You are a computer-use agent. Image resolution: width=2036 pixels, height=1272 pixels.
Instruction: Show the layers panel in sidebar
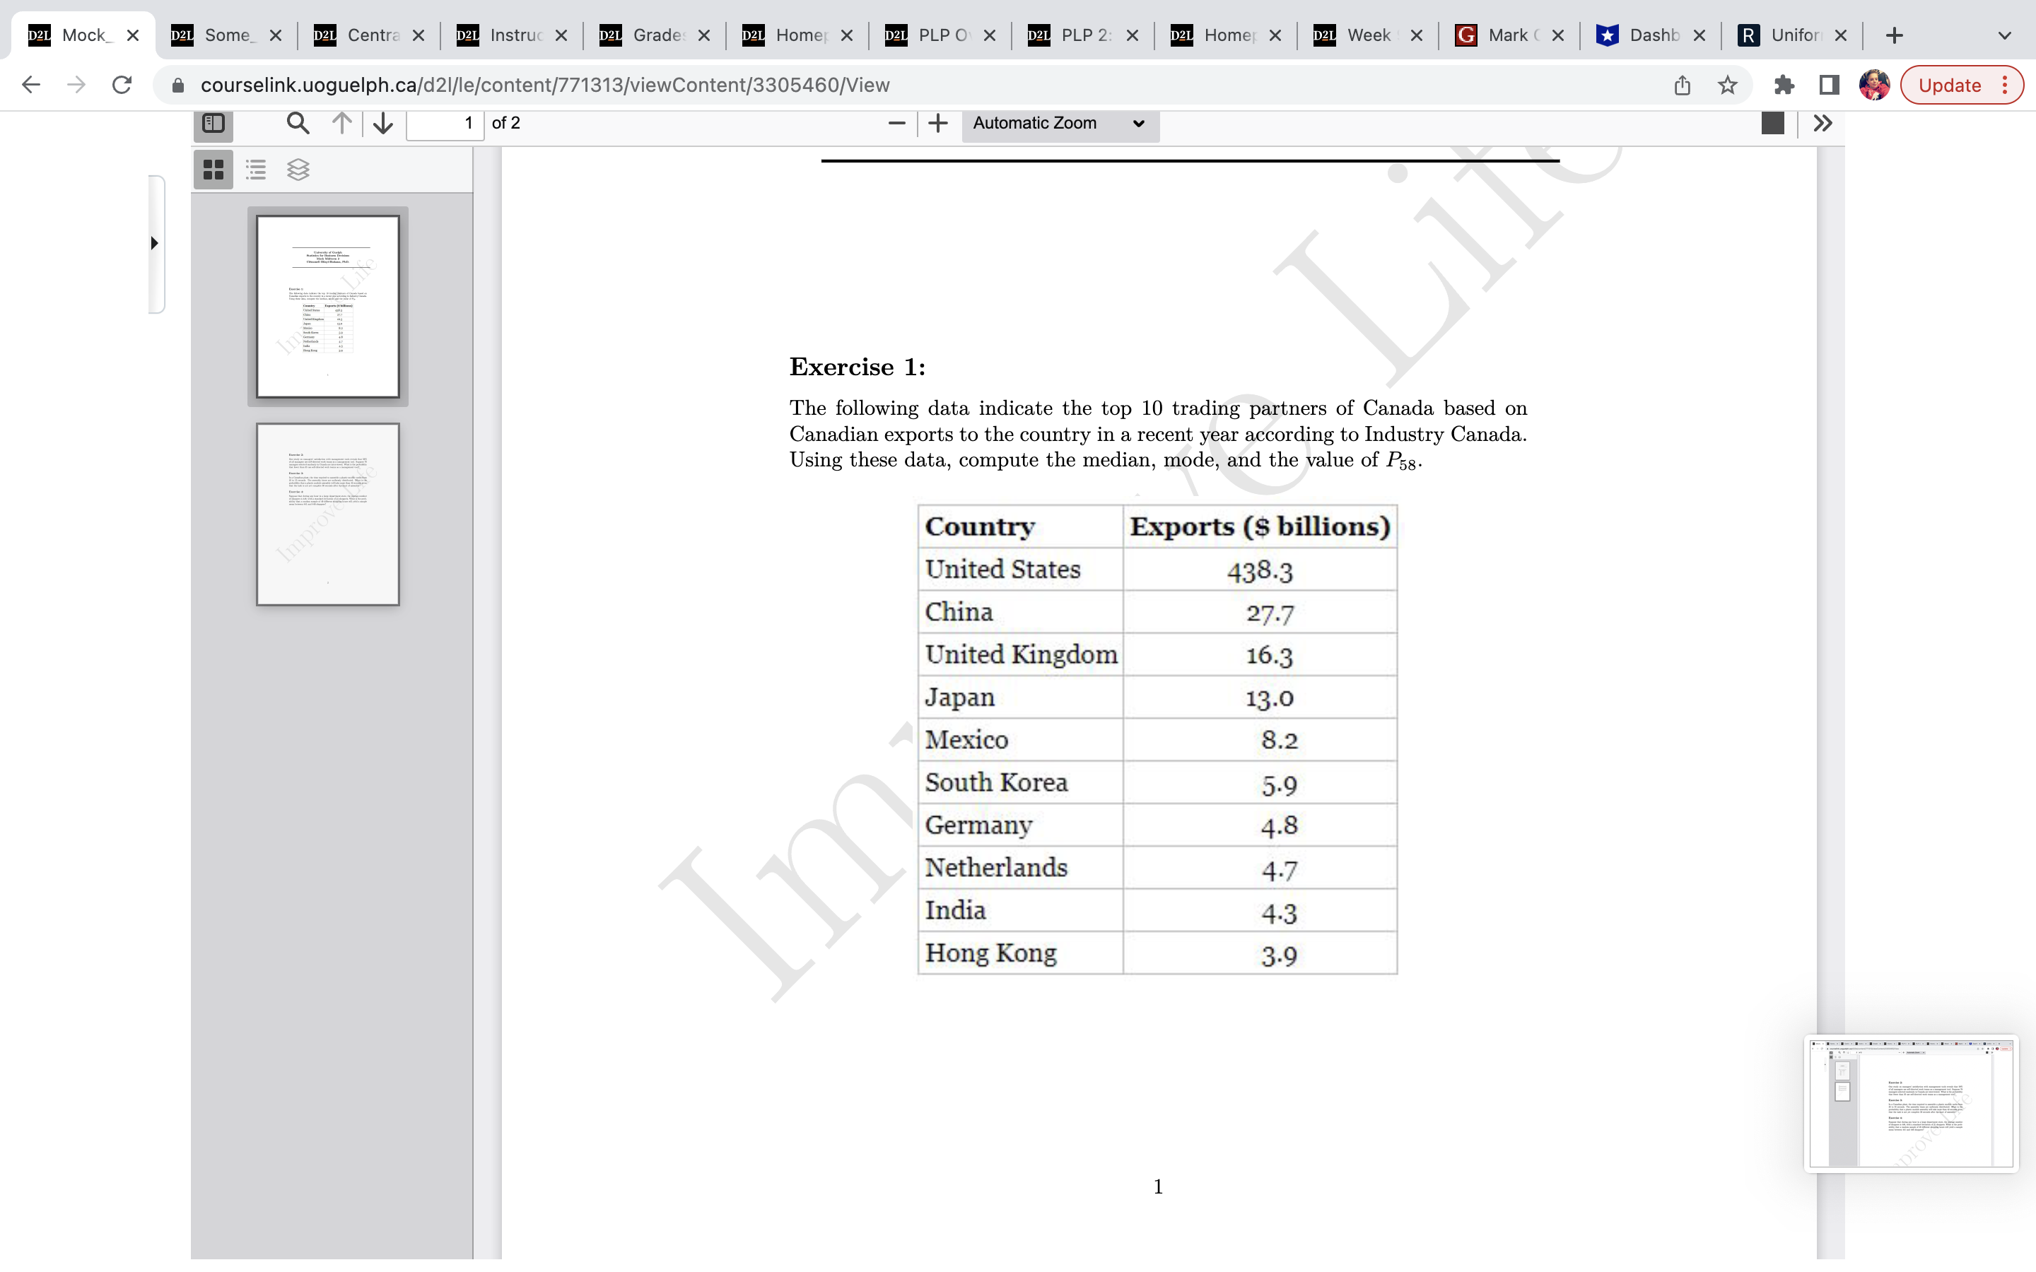(x=298, y=170)
